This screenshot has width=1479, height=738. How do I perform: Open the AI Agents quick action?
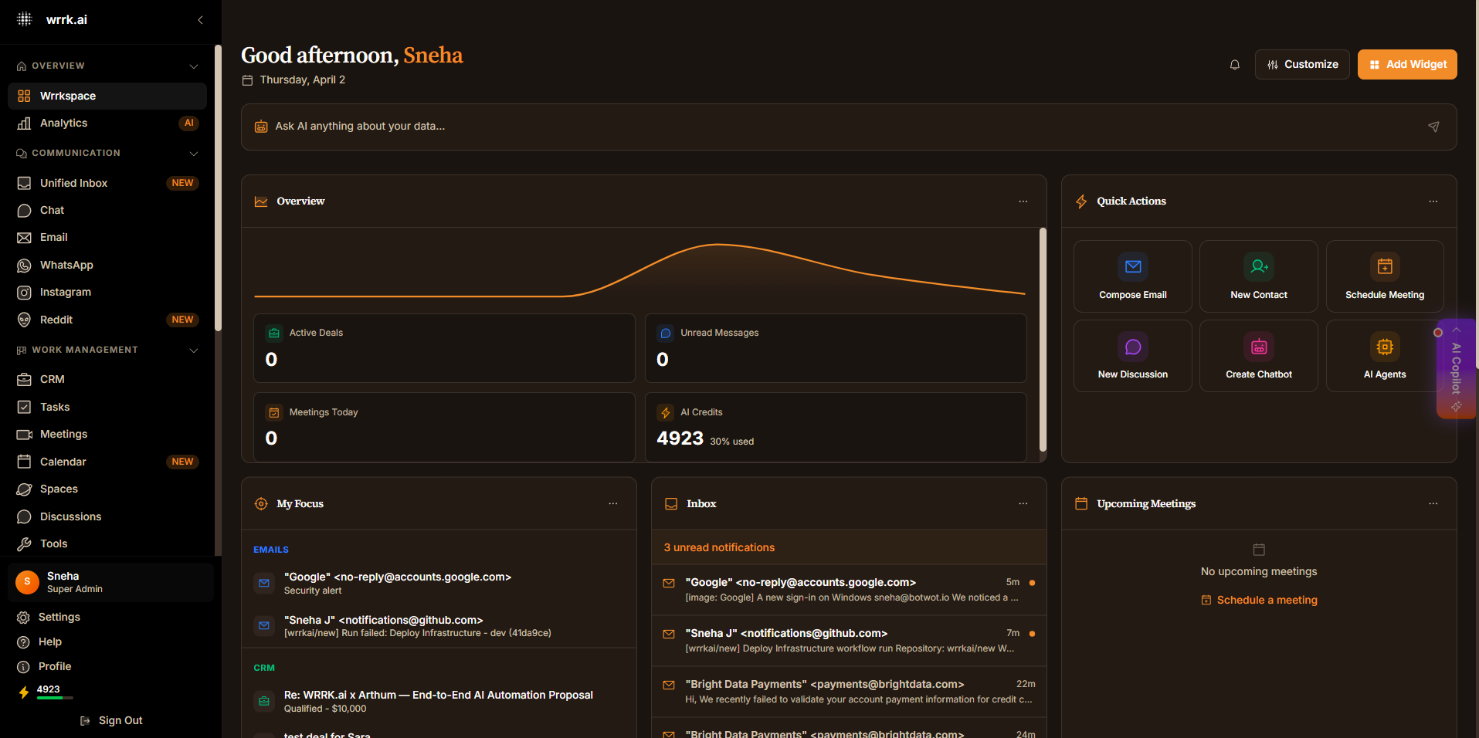(x=1384, y=356)
